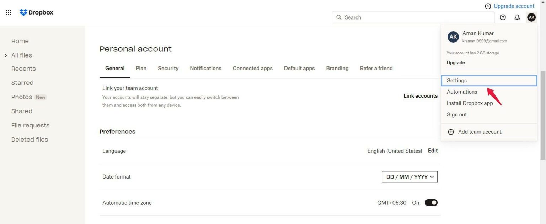
Task: Disable the Automatic time zone toggle
Action: (x=430, y=202)
